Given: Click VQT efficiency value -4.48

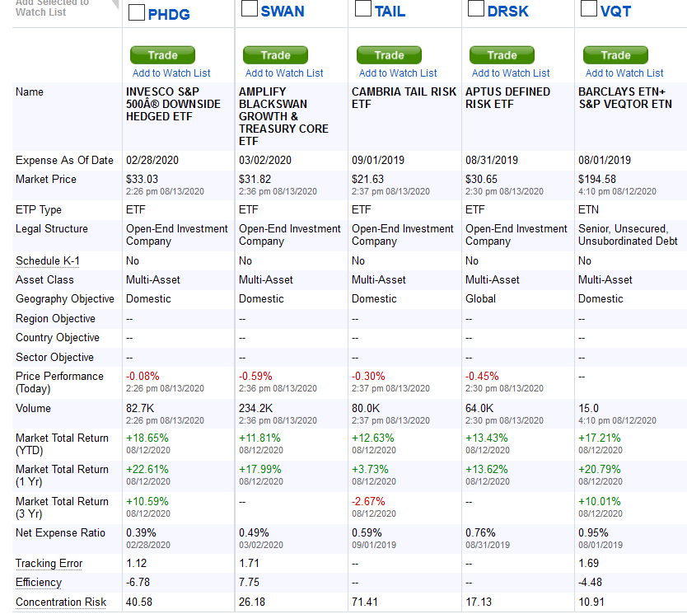Looking at the screenshot, I should 590,583.
